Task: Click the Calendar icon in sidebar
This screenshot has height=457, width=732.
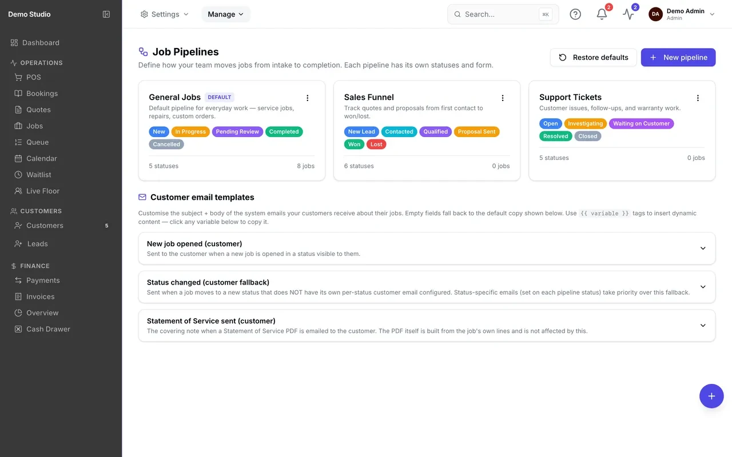Action: pos(18,158)
